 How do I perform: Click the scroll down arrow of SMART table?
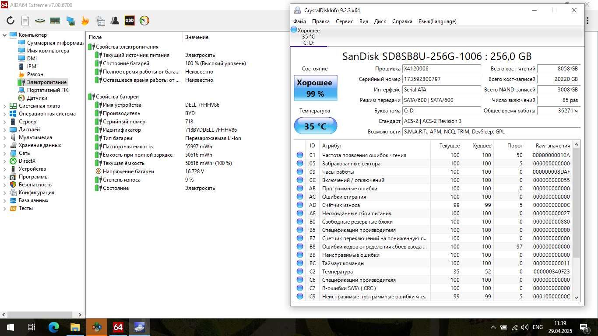576,297
